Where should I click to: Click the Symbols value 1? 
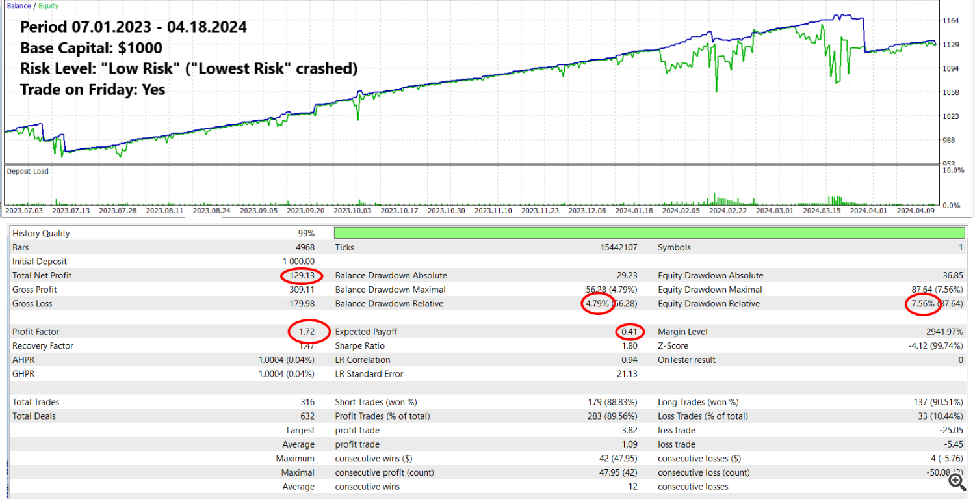click(961, 247)
